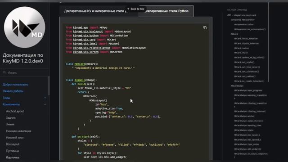288x162 pixels.
Task: Jump to 'MDCardSwipe.opening_time' entry
Action: point(247,126)
